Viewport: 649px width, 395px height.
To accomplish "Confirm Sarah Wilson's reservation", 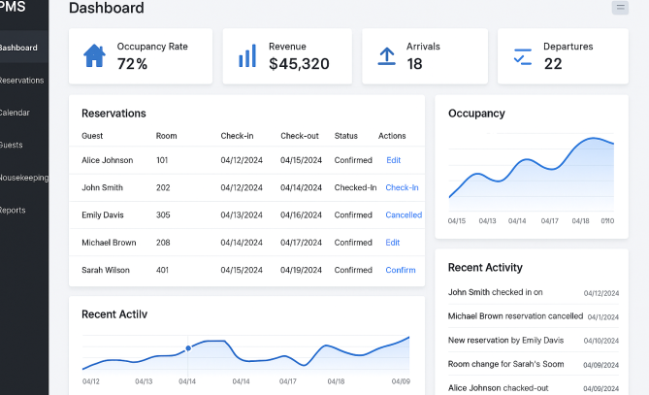I will (401, 270).
